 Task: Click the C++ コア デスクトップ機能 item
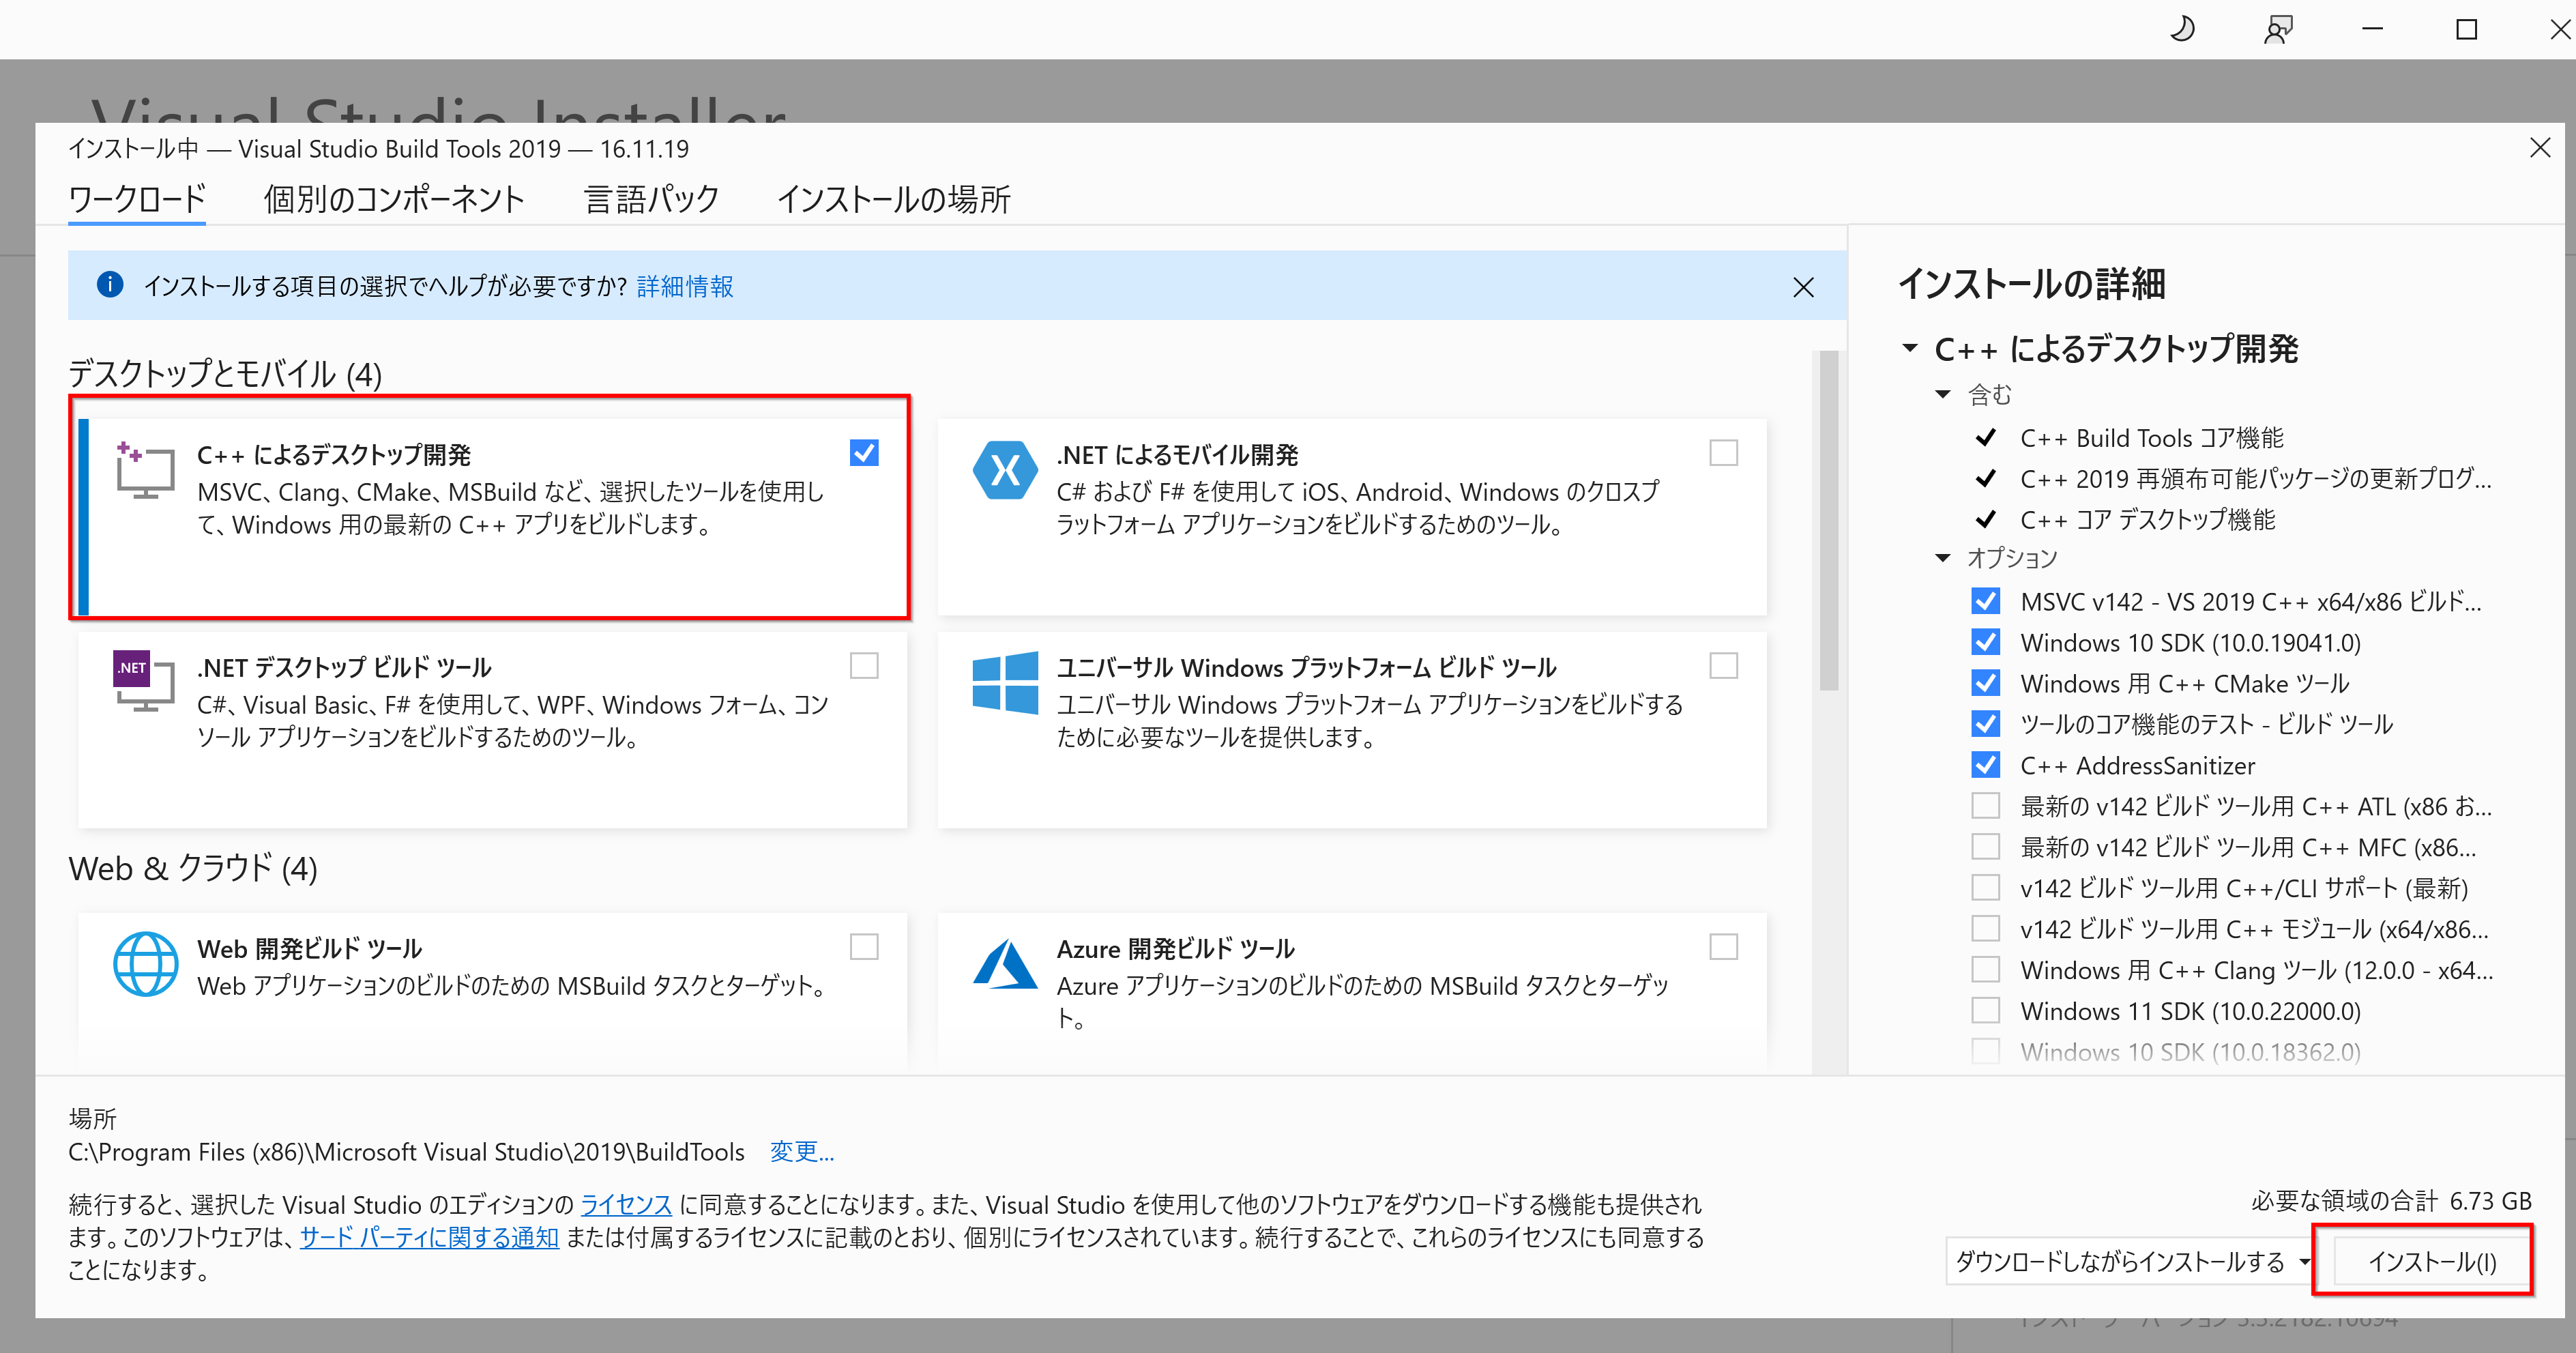2147,520
